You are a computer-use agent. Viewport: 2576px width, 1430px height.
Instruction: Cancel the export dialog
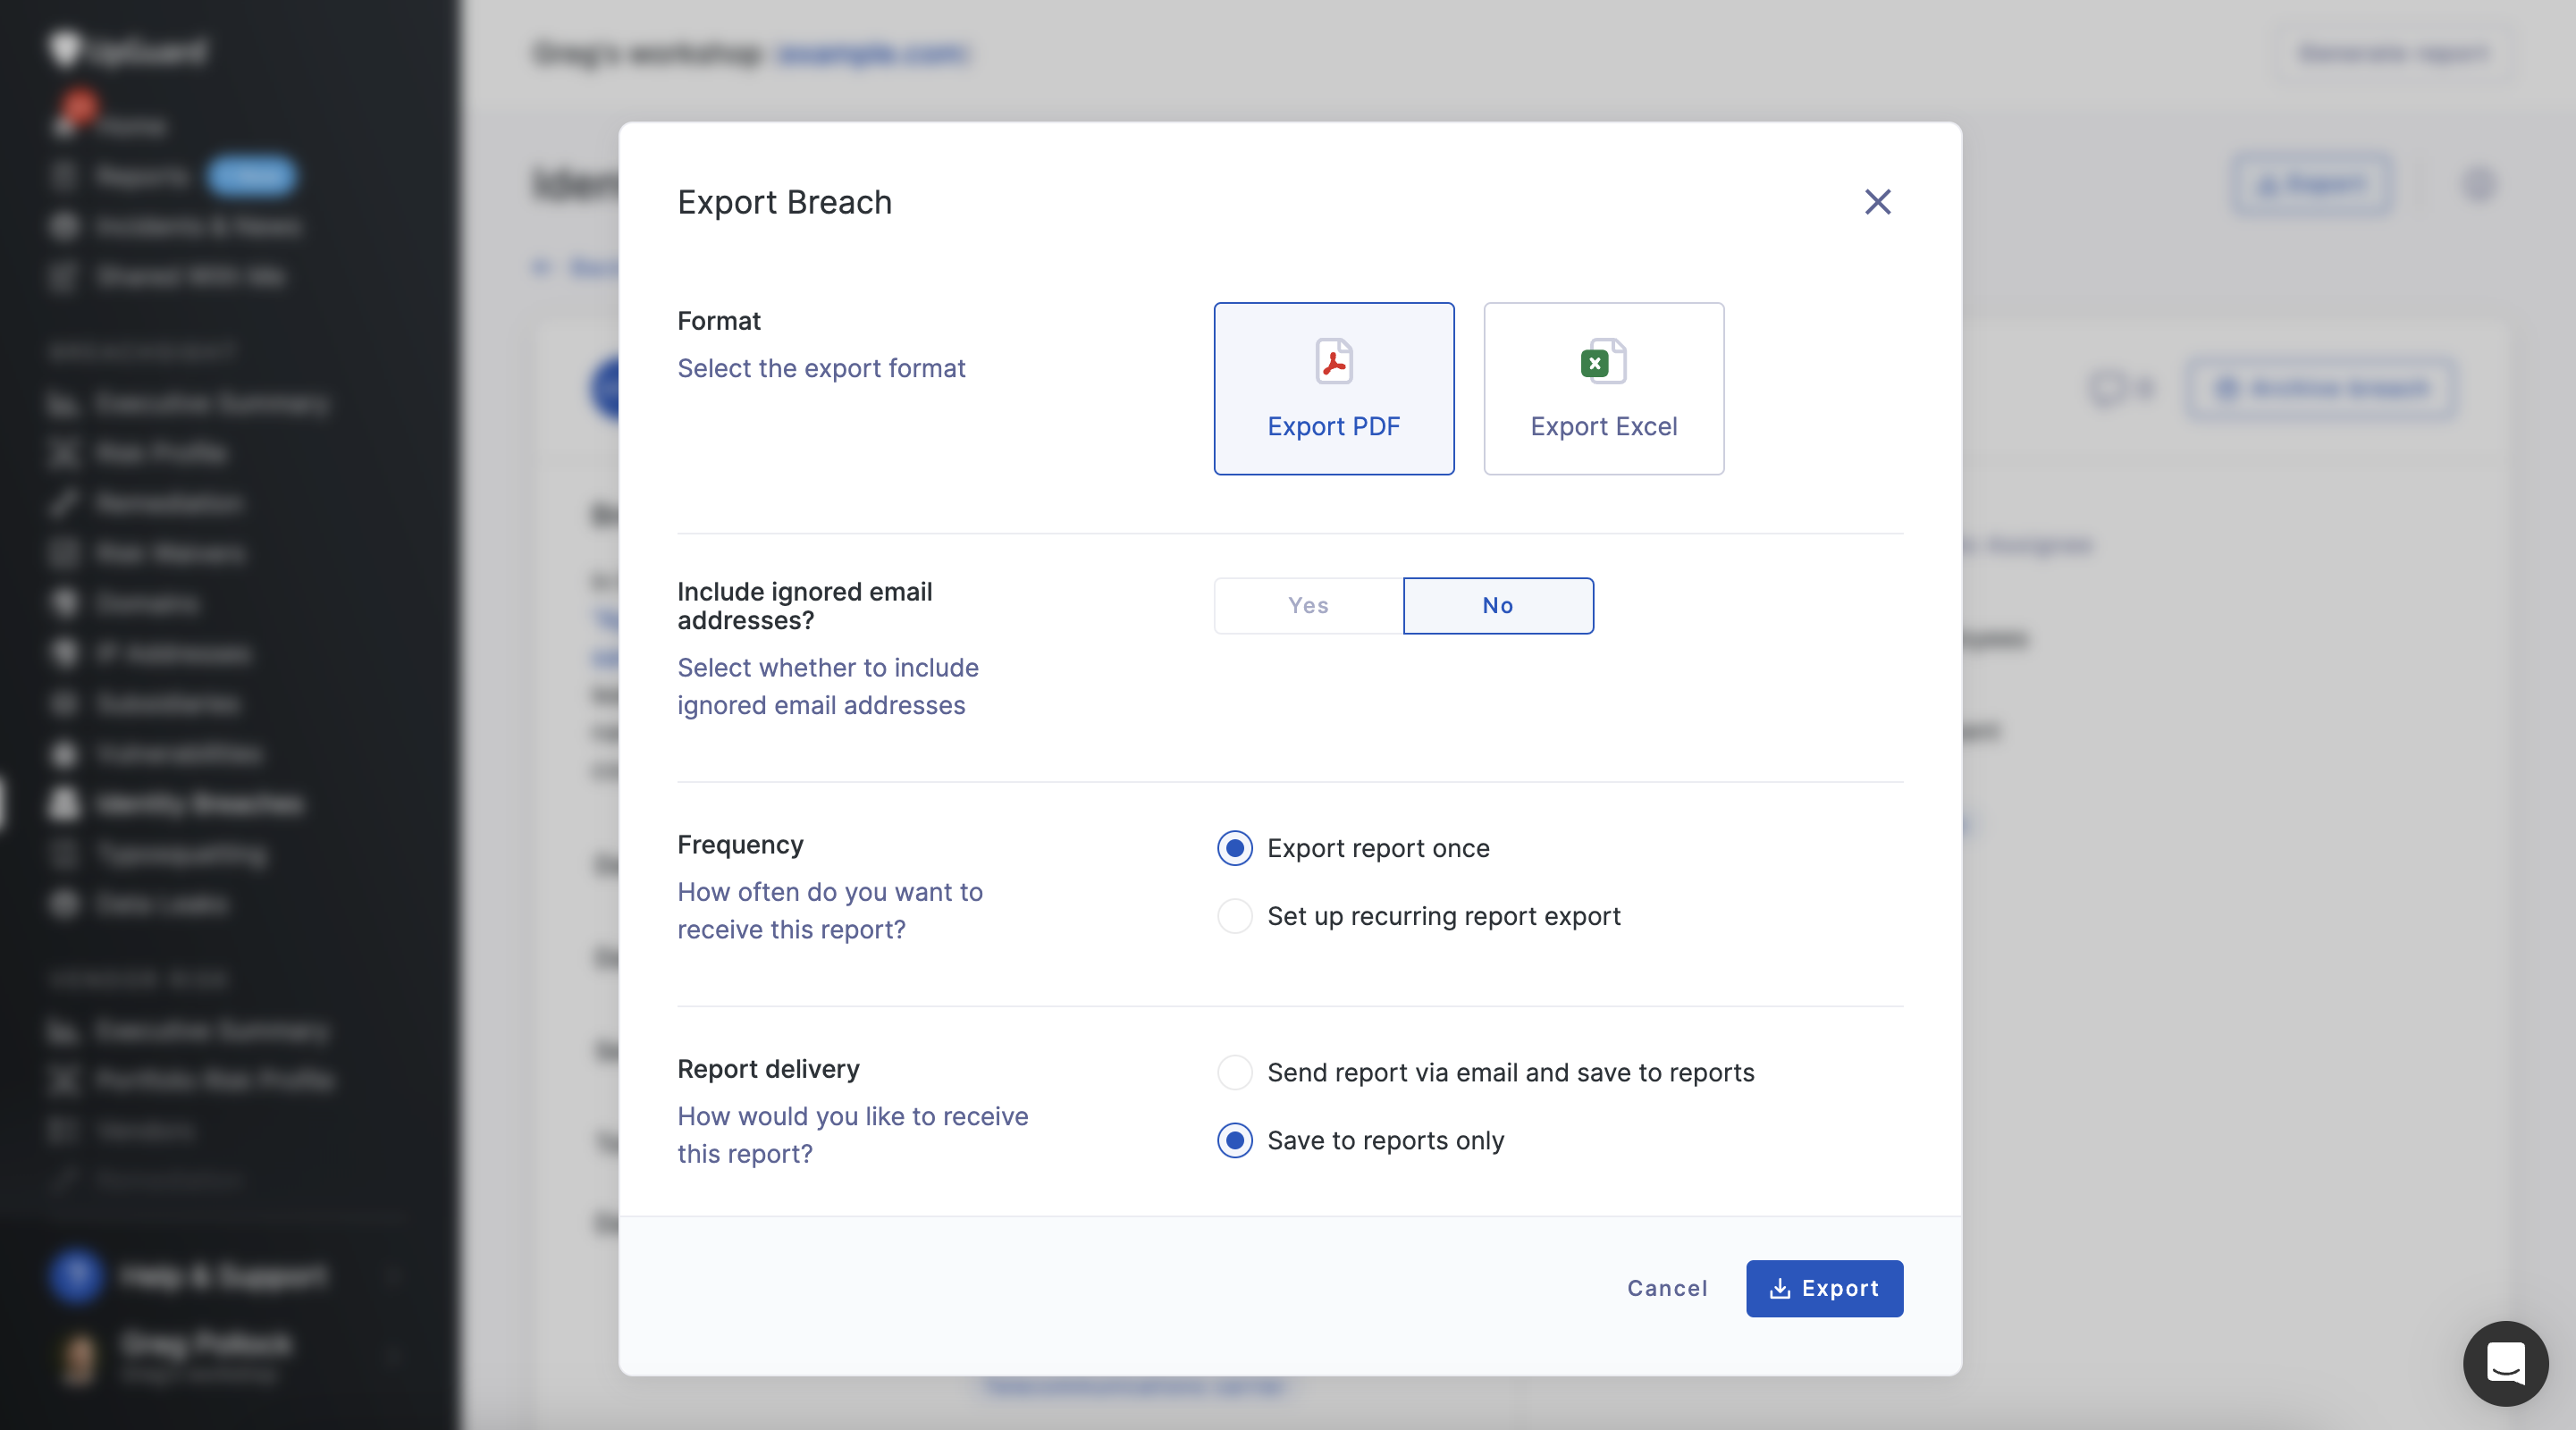click(x=1667, y=1288)
